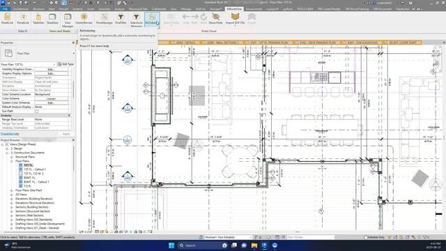Activate the ReOrdering tool

pyautogui.click(x=152, y=19)
